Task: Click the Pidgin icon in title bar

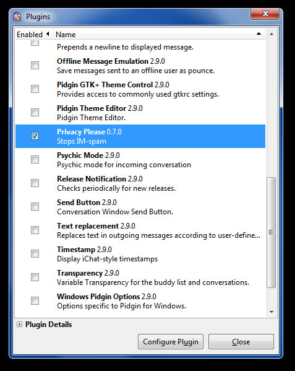Action: tap(17, 17)
